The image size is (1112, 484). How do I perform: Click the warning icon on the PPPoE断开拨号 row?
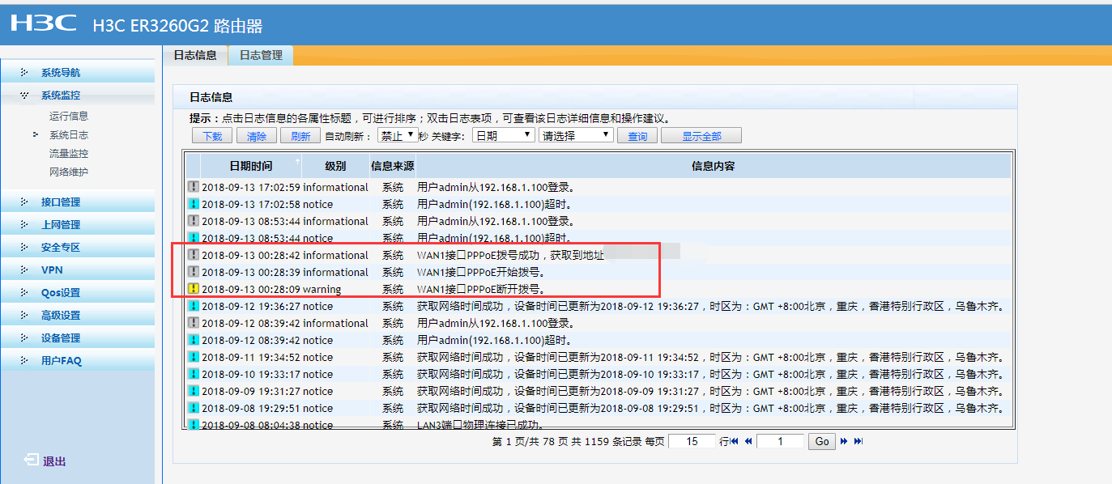pyautogui.click(x=194, y=289)
